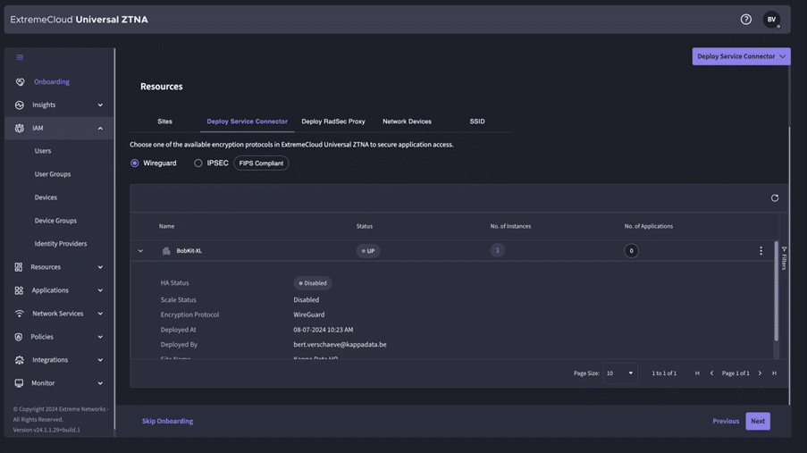Refresh the service connector table
The image size is (807, 453).
coord(775,198)
